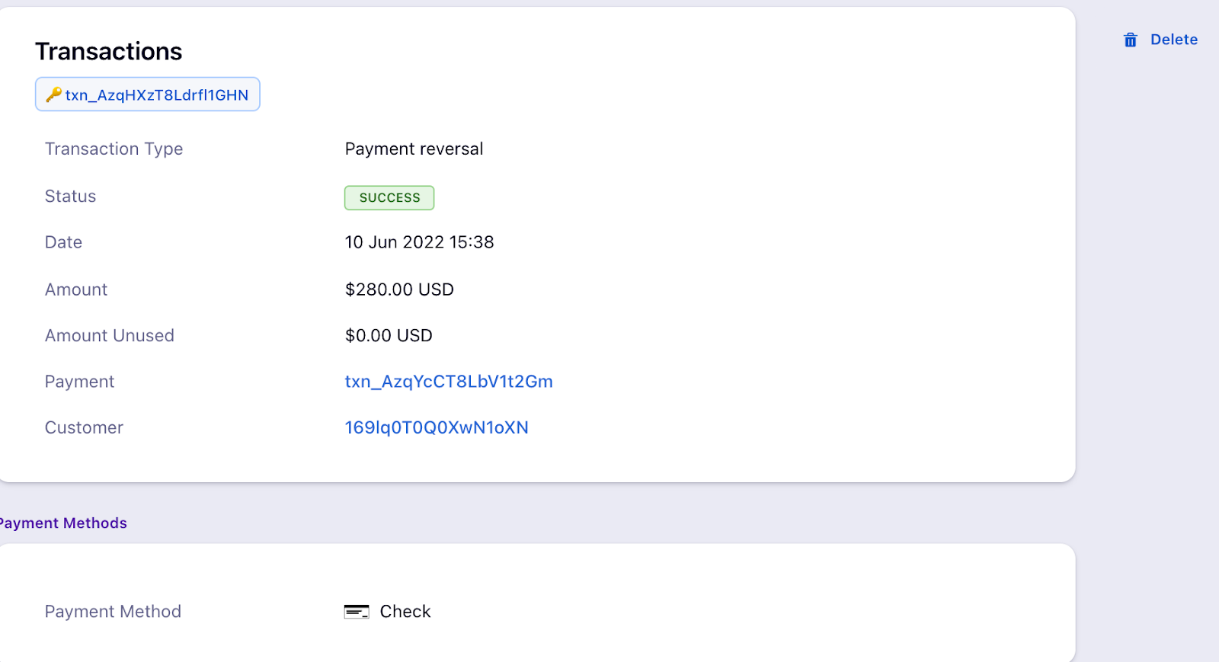Click the check payment method icon
The height and width of the screenshot is (662, 1219).
[357, 612]
